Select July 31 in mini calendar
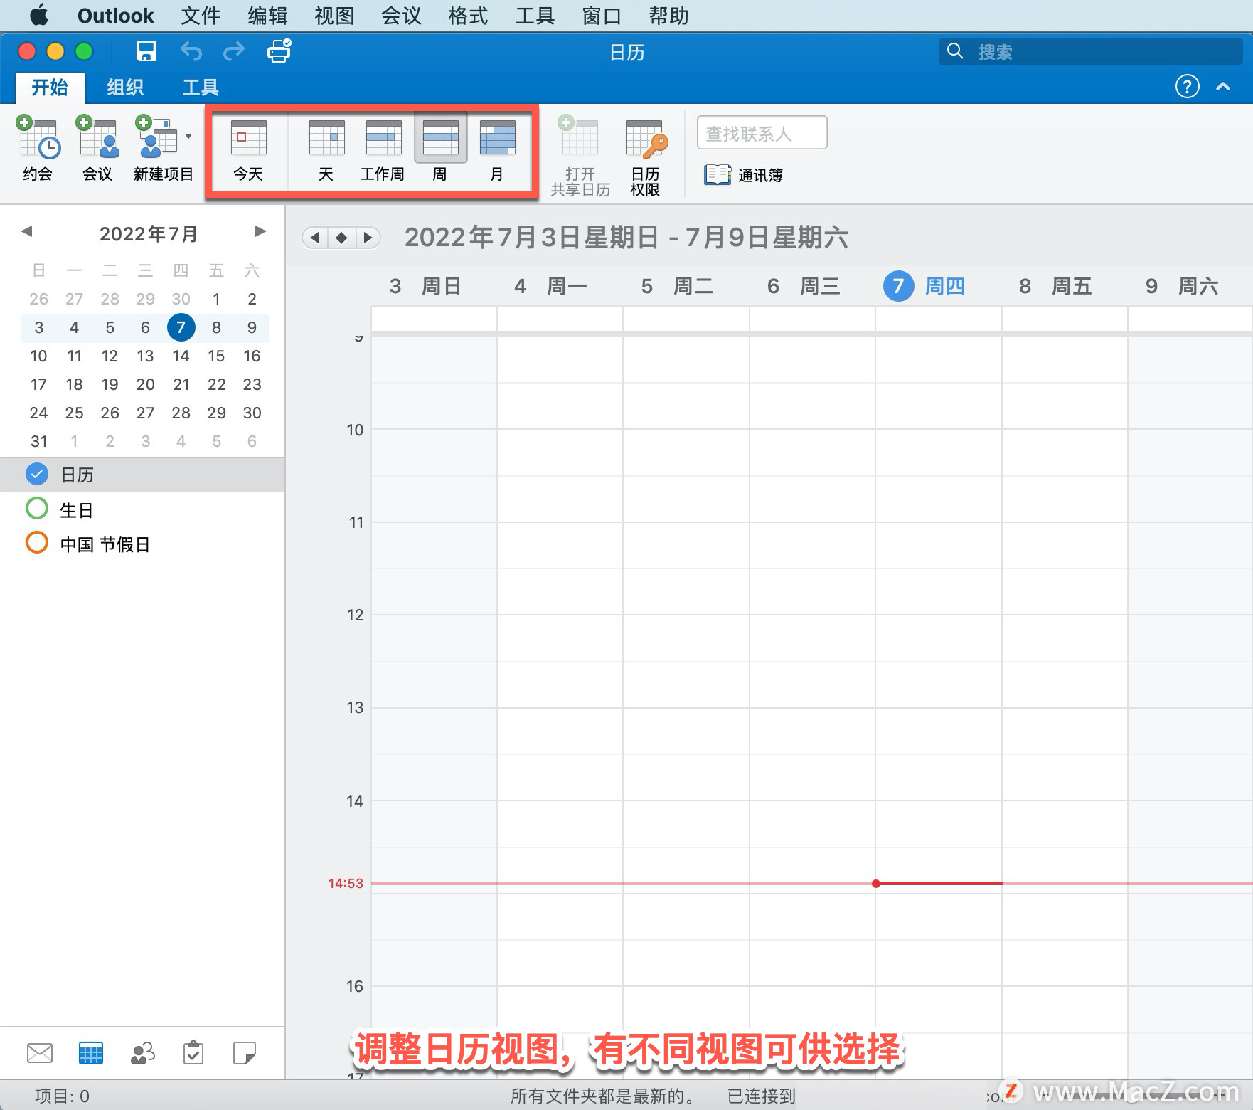Image resolution: width=1253 pixels, height=1110 pixels. 38,441
